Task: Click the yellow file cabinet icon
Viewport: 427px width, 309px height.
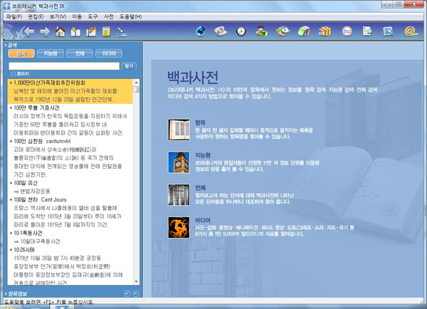Action: point(325,31)
